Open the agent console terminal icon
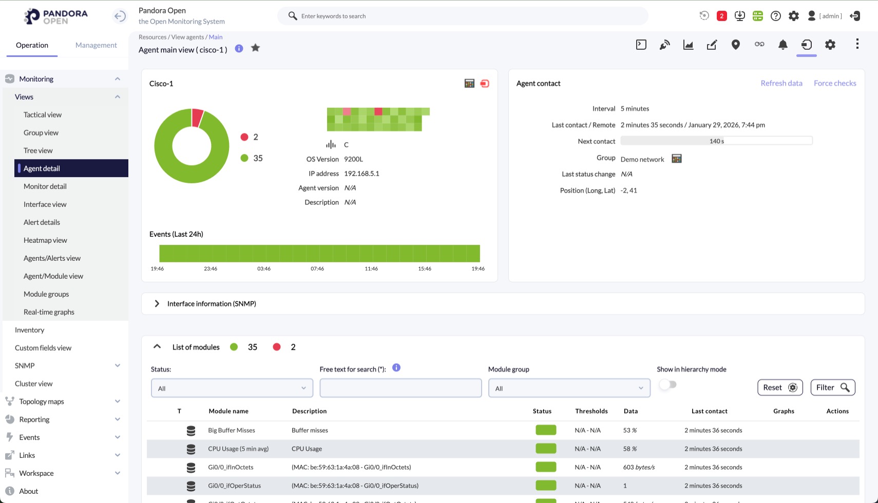The image size is (878, 503). point(641,45)
